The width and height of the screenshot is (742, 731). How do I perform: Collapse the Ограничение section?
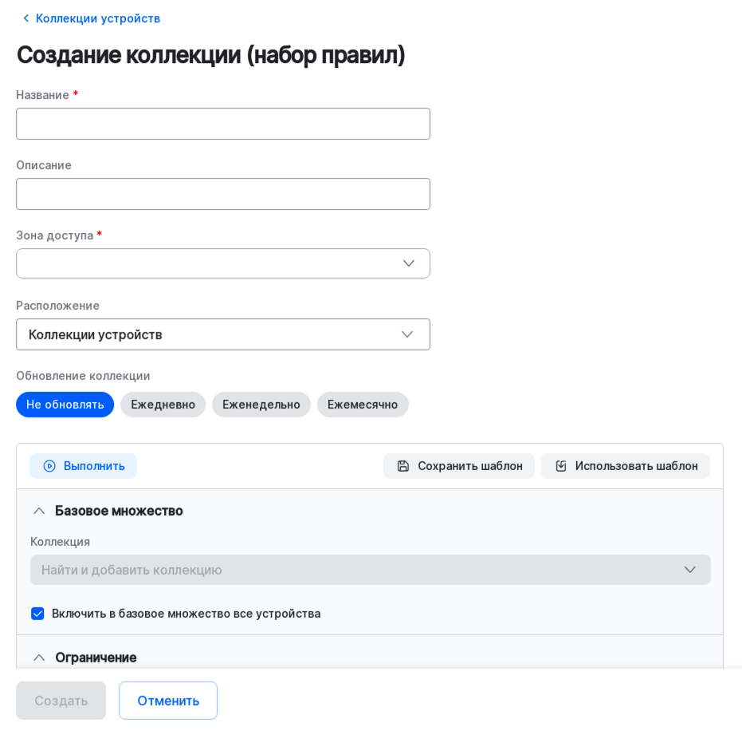pyautogui.click(x=39, y=658)
